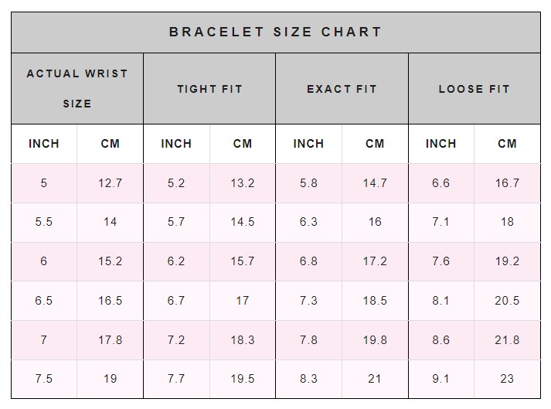
Task: Click the 17.8 cm wrist size cell
Action: click(x=110, y=340)
